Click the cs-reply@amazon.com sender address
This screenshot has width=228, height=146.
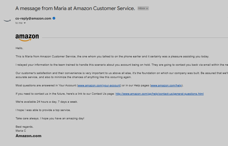click(33, 18)
